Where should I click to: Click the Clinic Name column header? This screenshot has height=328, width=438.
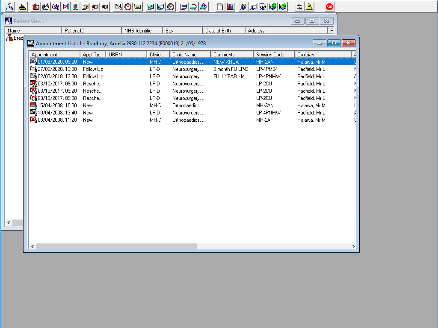(190, 54)
